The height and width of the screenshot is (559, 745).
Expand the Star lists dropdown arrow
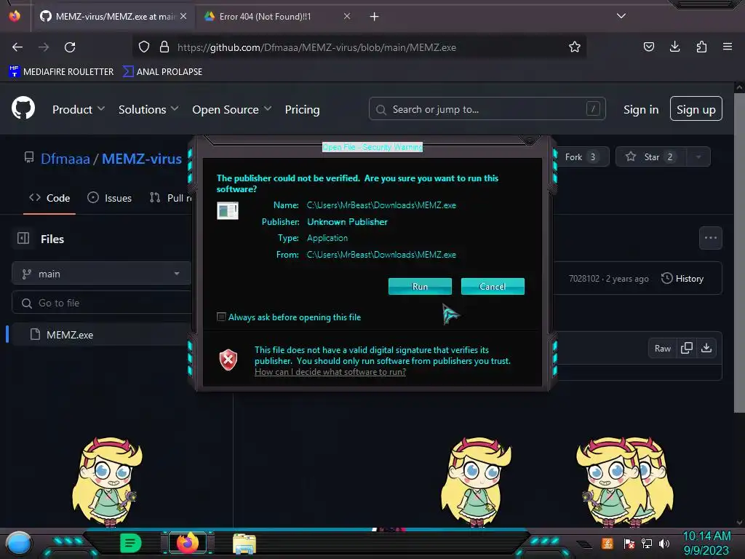pos(698,157)
